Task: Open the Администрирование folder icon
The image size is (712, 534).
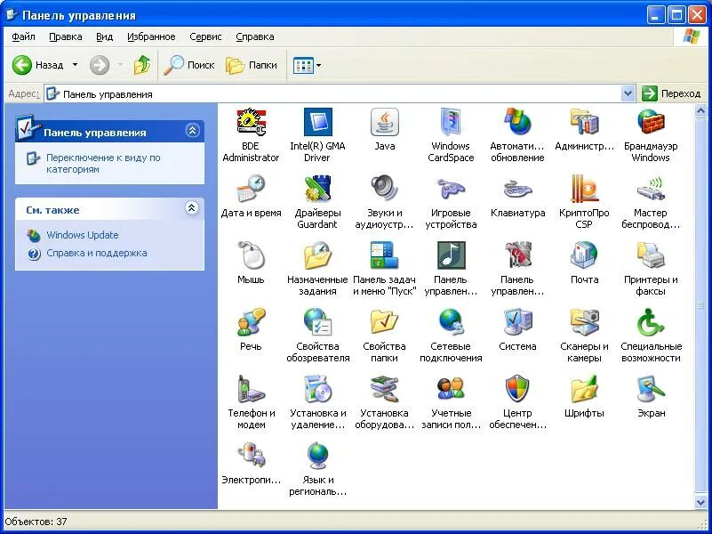Action: pyautogui.click(x=584, y=122)
